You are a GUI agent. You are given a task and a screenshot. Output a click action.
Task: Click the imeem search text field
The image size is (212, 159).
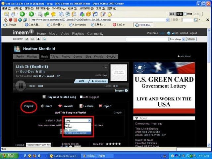pos(147,39)
